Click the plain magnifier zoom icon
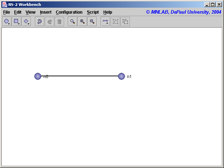224x168 pixels. pos(72,22)
